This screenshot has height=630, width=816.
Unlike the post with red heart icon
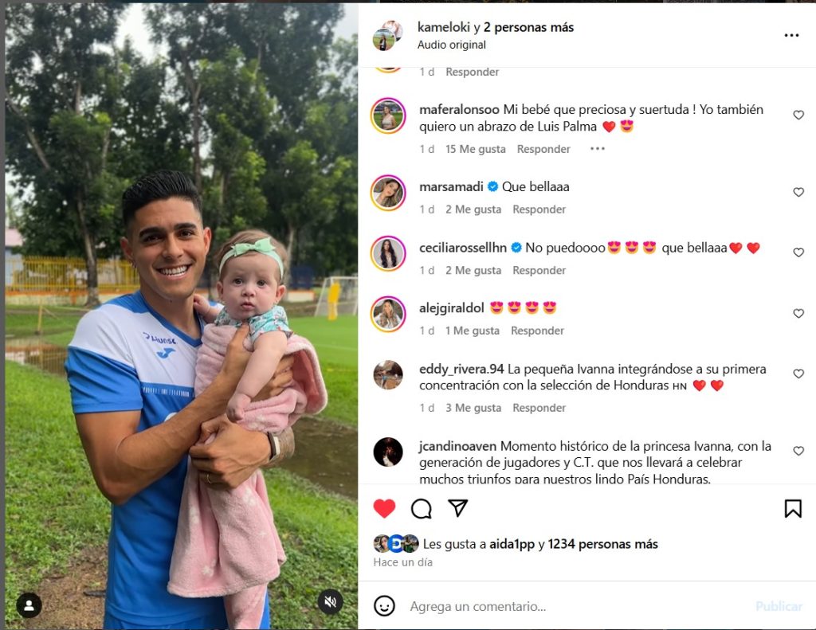coord(384,508)
